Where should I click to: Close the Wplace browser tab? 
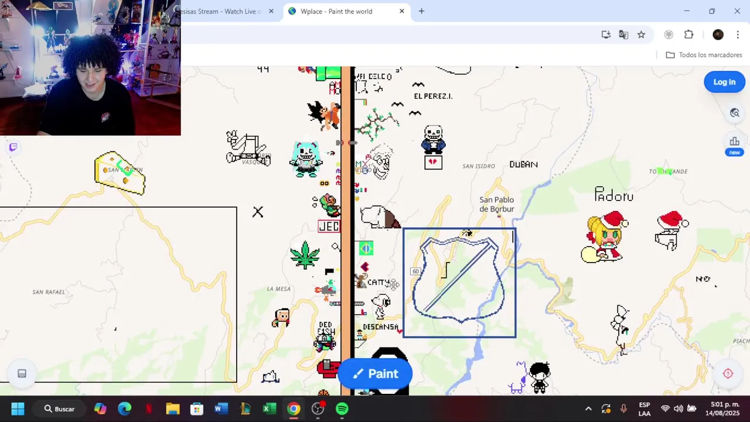(x=402, y=11)
